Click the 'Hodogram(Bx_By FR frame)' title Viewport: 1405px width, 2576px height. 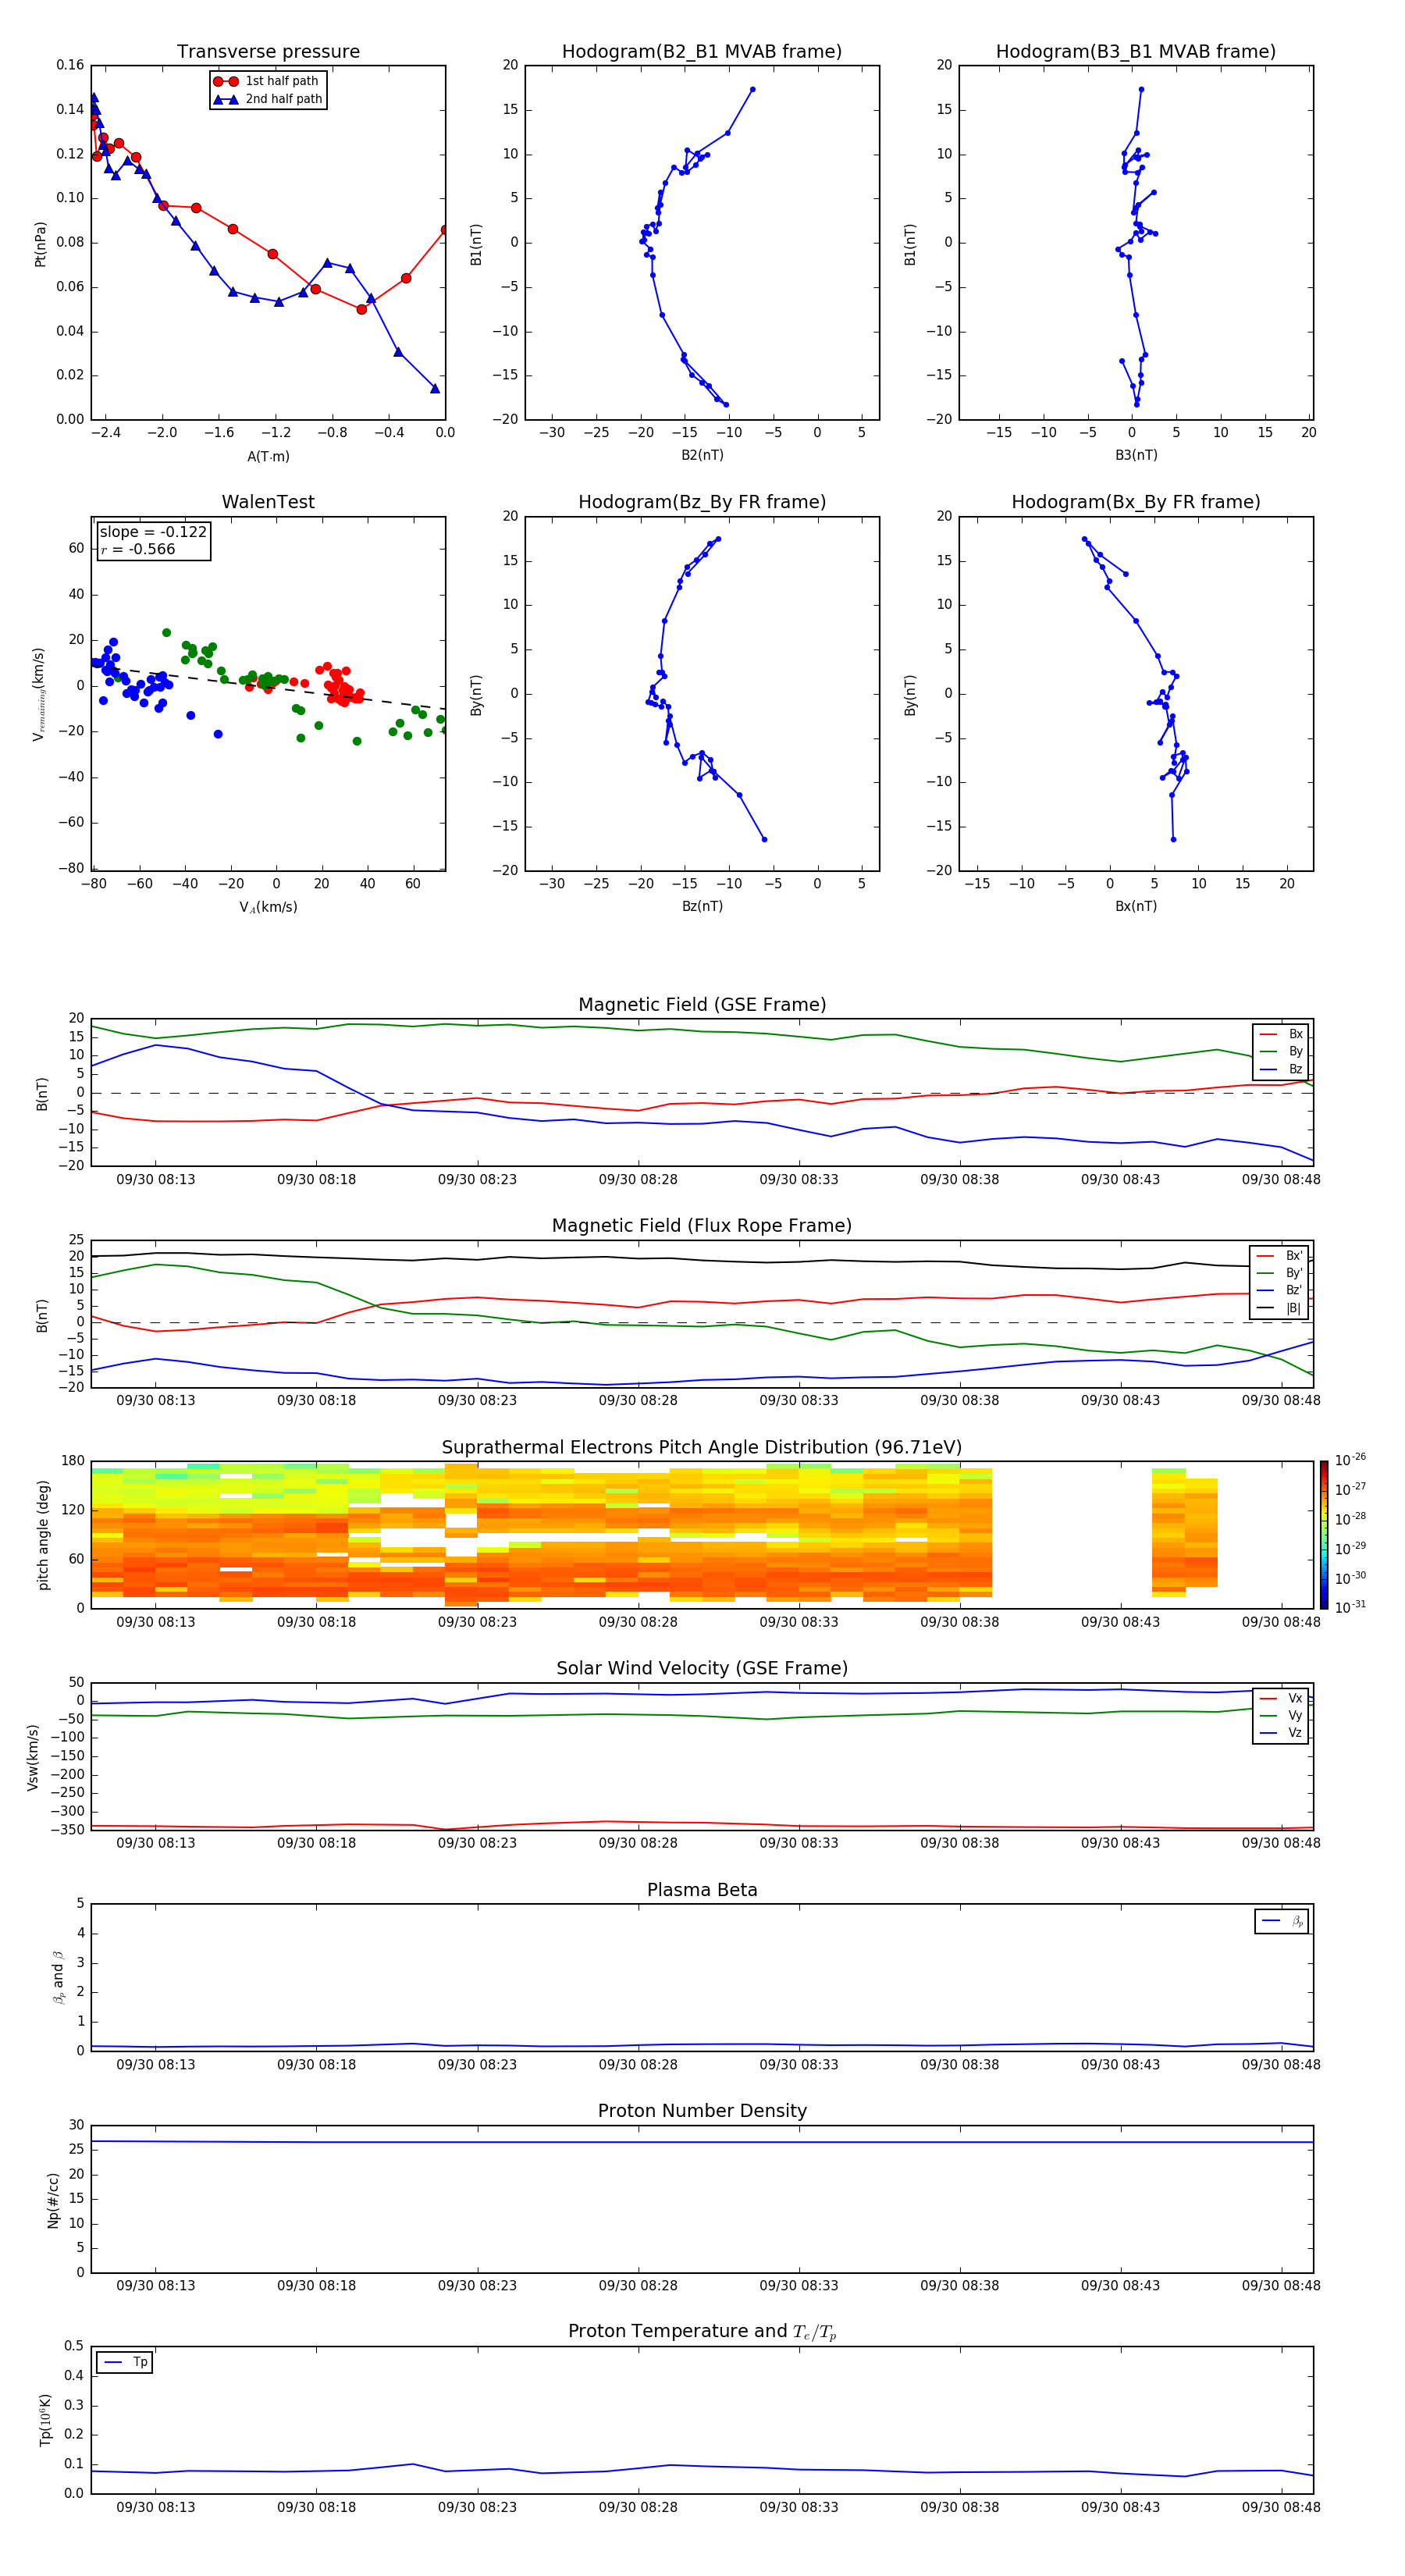(x=1136, y=502)
